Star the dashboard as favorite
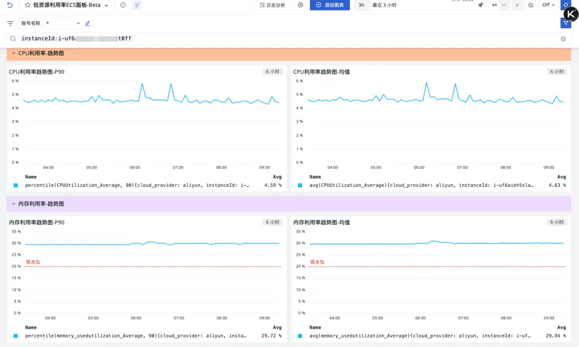Screen dimensions: 579x347 click(27, 5)
